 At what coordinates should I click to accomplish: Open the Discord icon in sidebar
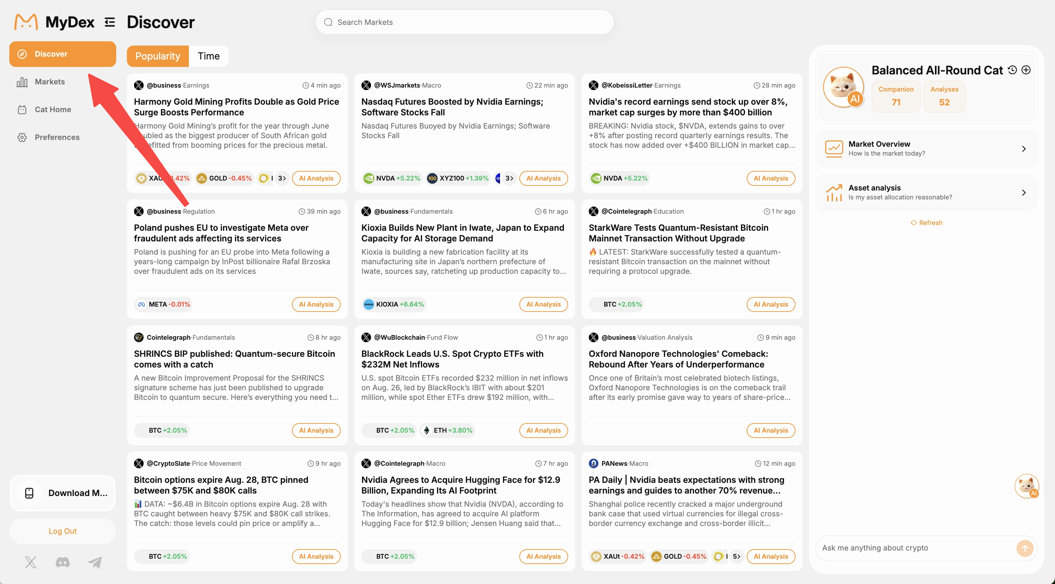(63, 562)
